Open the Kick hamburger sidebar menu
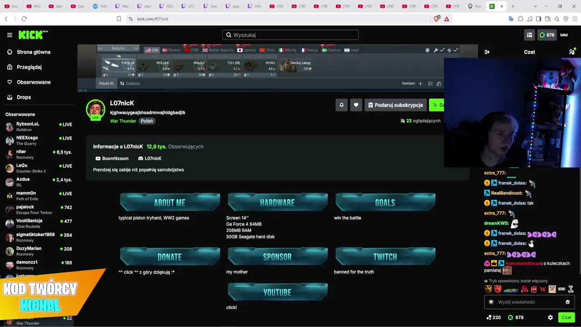581x327 pixels. (x=10, y=35)
